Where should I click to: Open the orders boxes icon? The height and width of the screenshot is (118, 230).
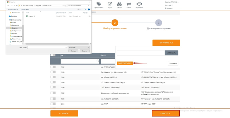[119, 4]
